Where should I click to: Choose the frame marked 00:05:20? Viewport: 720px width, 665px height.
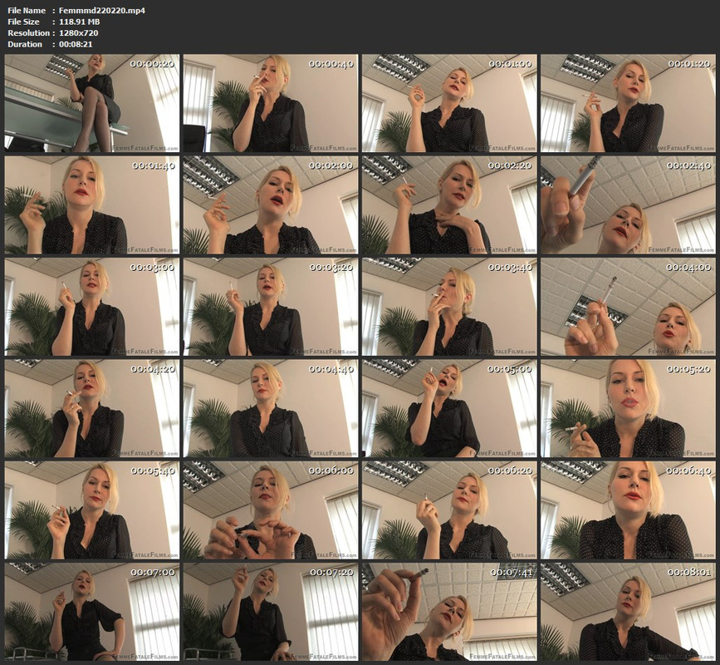tap(628, 408)
